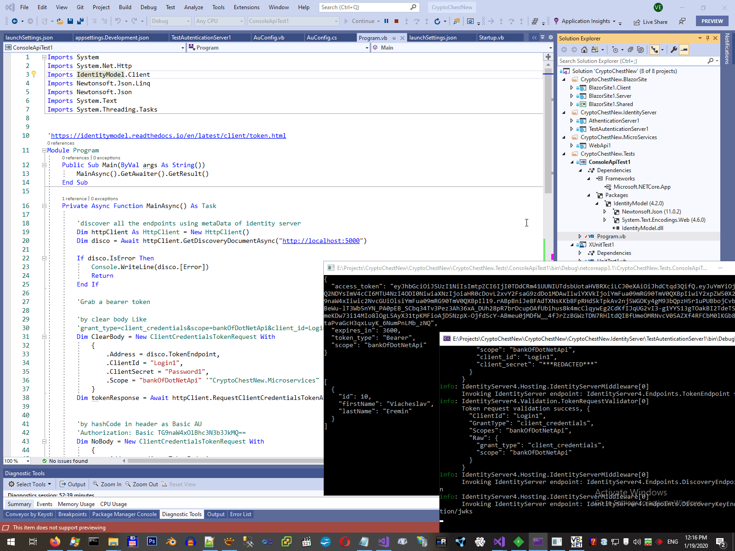Pause execution with Break All button
This screenshot has width=735, height=551.
coord(386,21)
